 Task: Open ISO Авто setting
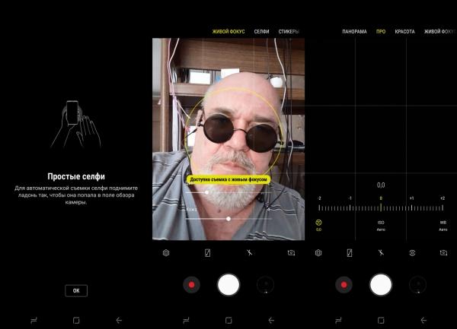coord(381,226)
